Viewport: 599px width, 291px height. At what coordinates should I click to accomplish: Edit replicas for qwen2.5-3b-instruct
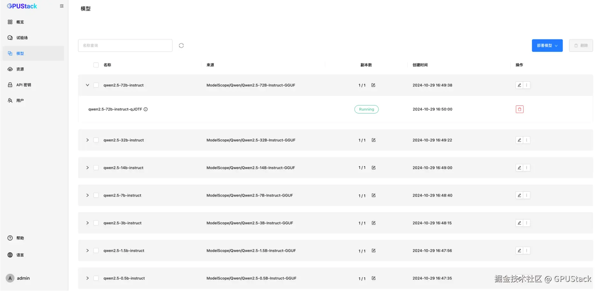(x=373, y=223)
